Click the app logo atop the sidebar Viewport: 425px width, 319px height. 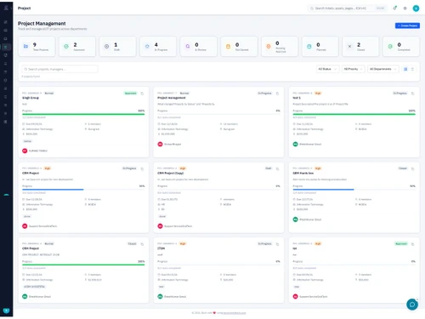(x=6, y=8)
